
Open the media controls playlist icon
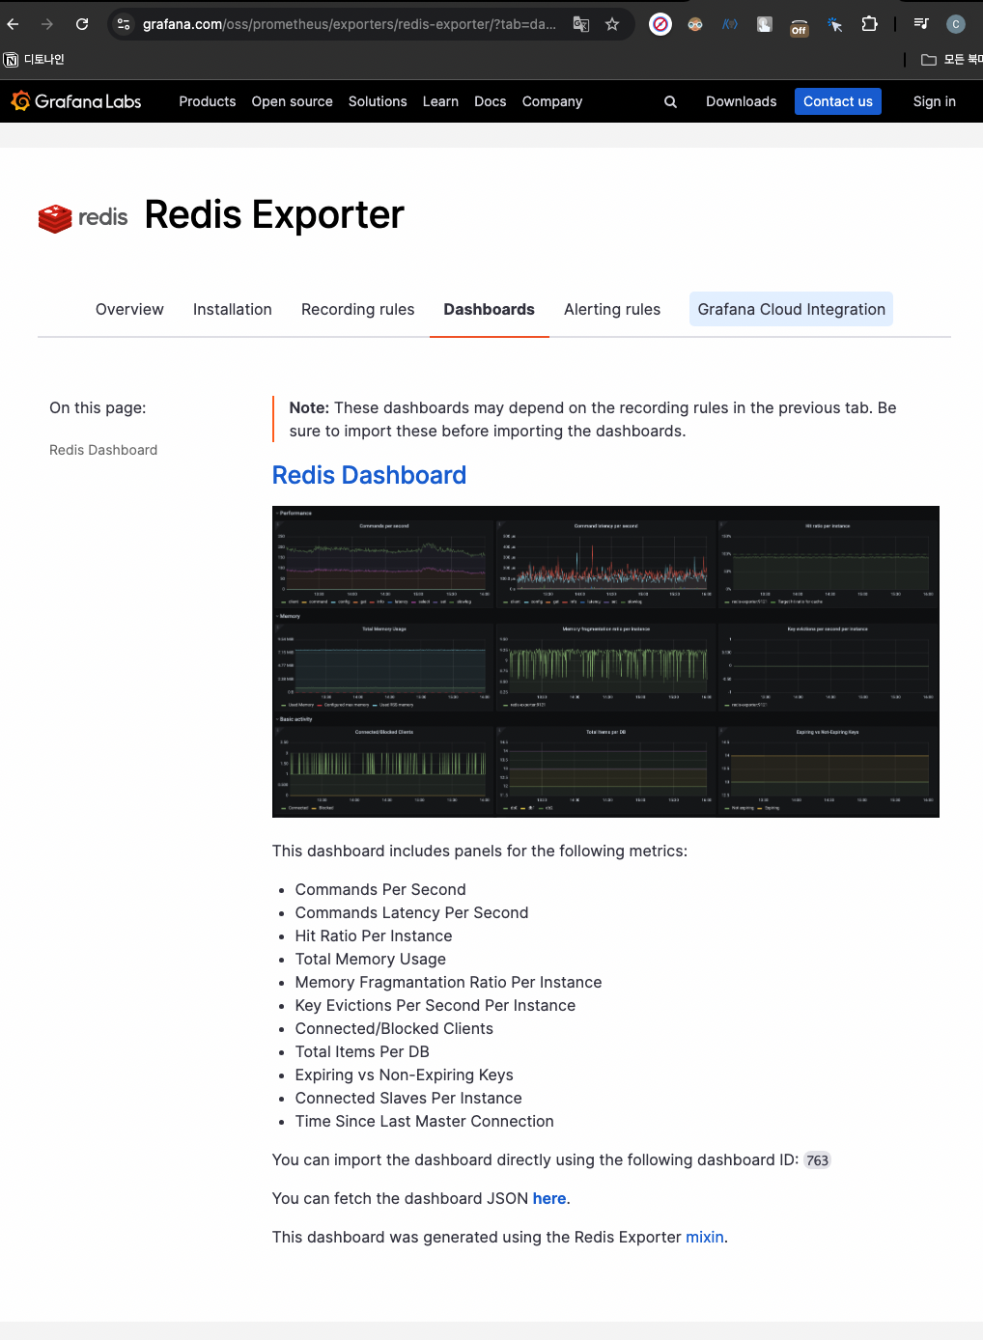coord(921,24)
